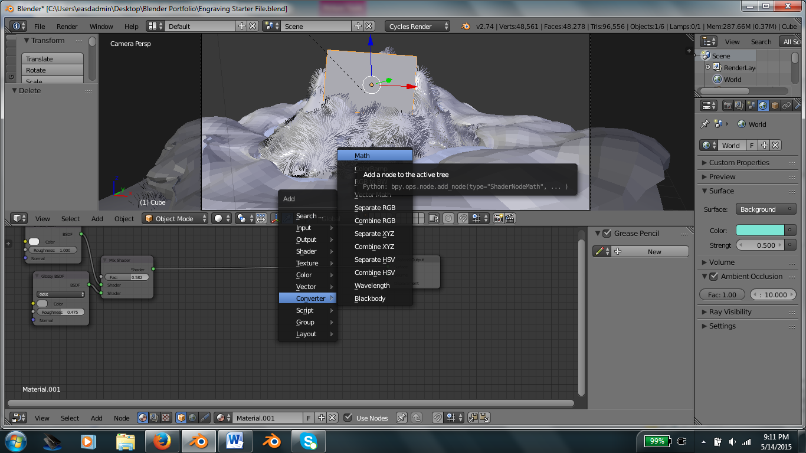Open the Surface Background shader dropdown
The image size is (806, 453).
(766, 209)
